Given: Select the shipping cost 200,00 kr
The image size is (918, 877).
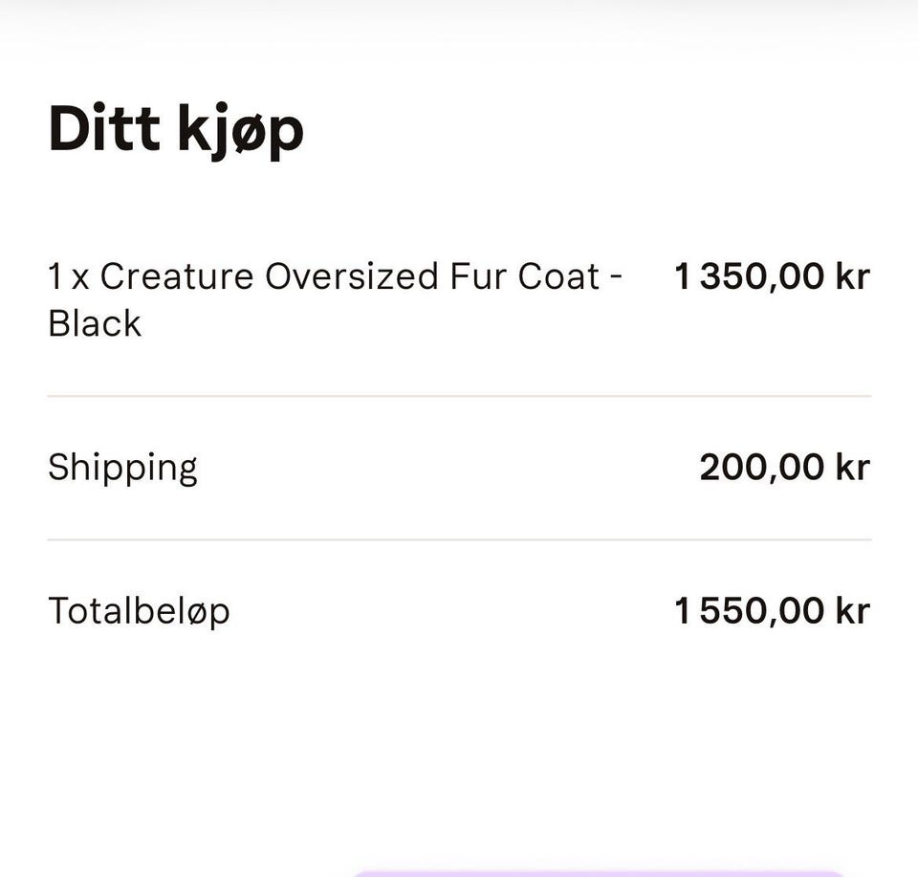Looking at the screenshot, I should pyautogui.click(x=784, y=467).
